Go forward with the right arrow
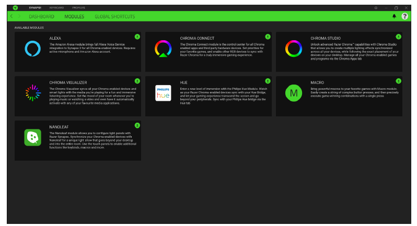This screenshot has width=417, height=226. [19, 16]
